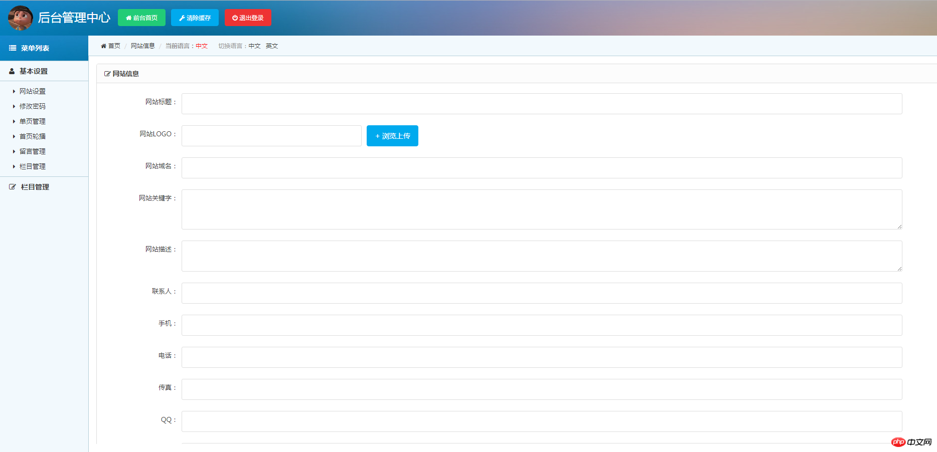The width and height of the screenshot is (937, 452).
Task: Switch language to 中文
Action: click(x=255, y=46)
